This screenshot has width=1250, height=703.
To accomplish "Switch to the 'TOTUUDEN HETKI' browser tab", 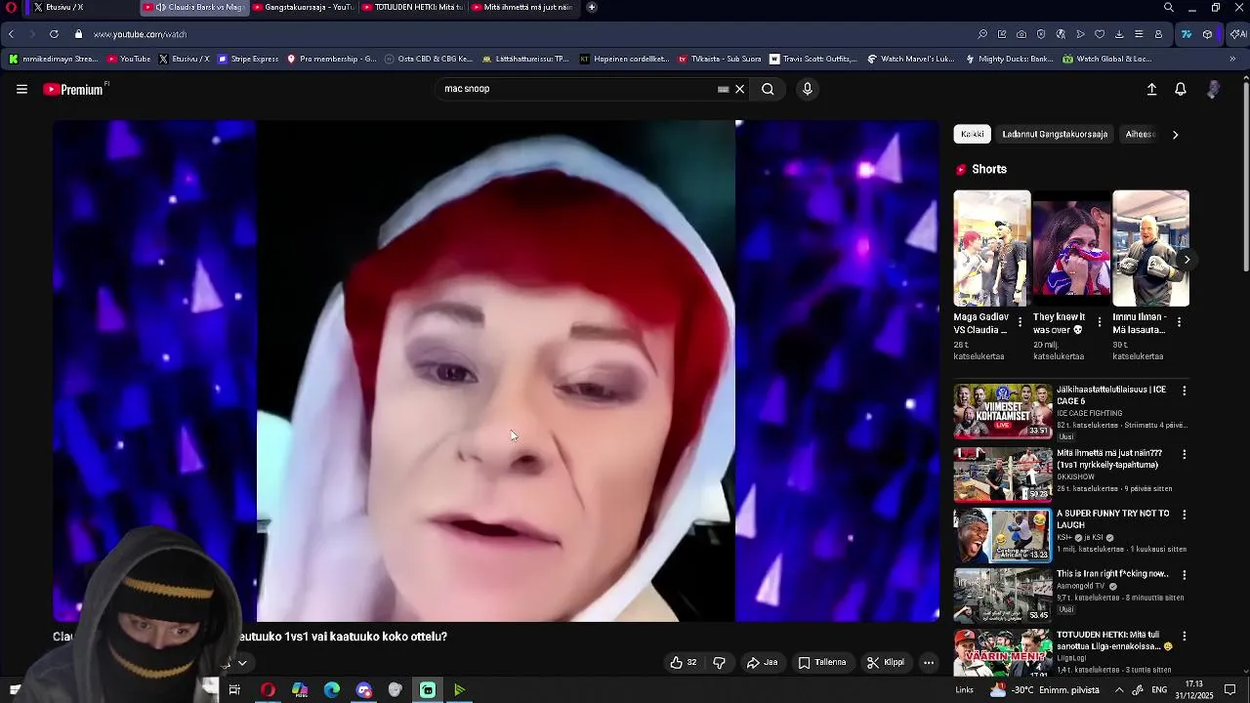I will (413, 7).
